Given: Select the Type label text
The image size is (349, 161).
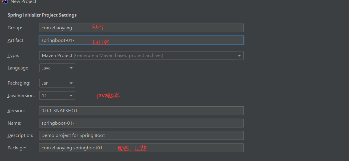Looking at the screenshot, I should [x=13, y=56].
